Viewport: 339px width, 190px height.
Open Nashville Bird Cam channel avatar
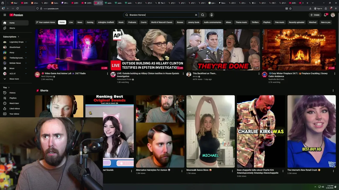pyautogui.click(x=265, y=74)
